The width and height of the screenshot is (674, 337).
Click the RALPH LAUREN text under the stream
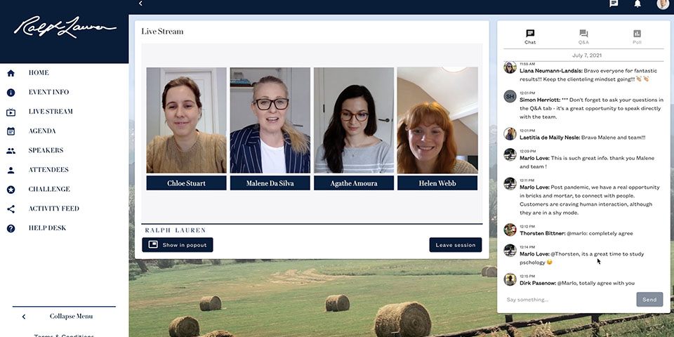tap(176, 230)
